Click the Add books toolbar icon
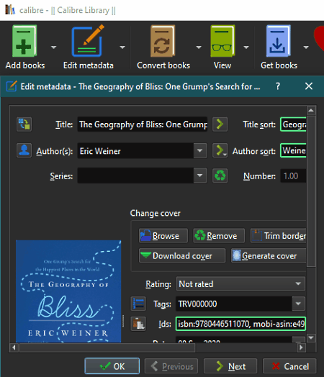Viewport: 324px width, 377px height. [24, 41]
